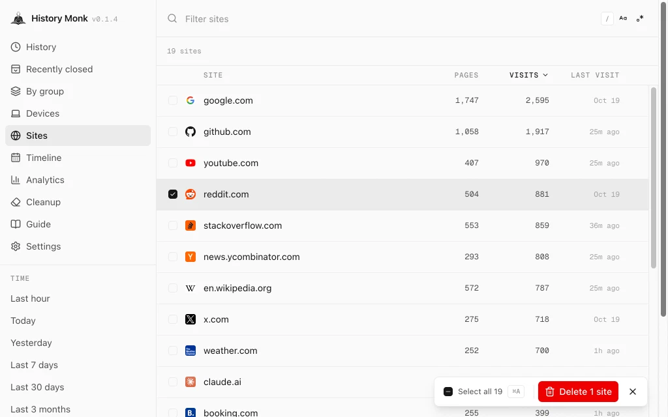This screenshot has width=668, height=417.
Task: Click the red Delete 1 site button
Action: [578, 392]
